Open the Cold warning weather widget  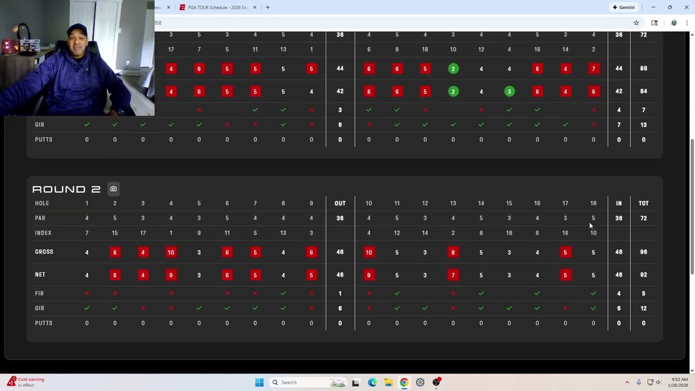tap(25, 382)
